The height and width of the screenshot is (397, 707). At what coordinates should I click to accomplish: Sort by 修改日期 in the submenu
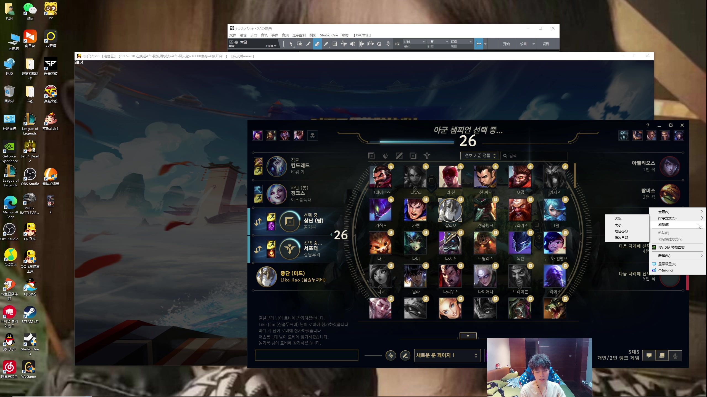point(627,238)
